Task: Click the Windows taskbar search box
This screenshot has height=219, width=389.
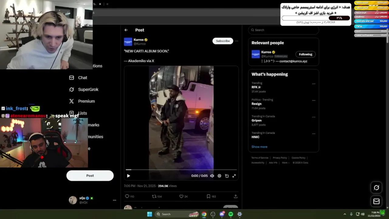Action: [177, 214]
